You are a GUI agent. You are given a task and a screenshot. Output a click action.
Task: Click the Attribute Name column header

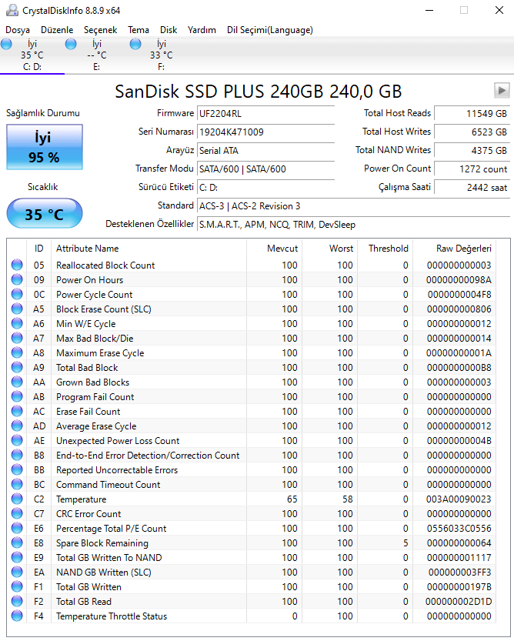click(149, 248)
